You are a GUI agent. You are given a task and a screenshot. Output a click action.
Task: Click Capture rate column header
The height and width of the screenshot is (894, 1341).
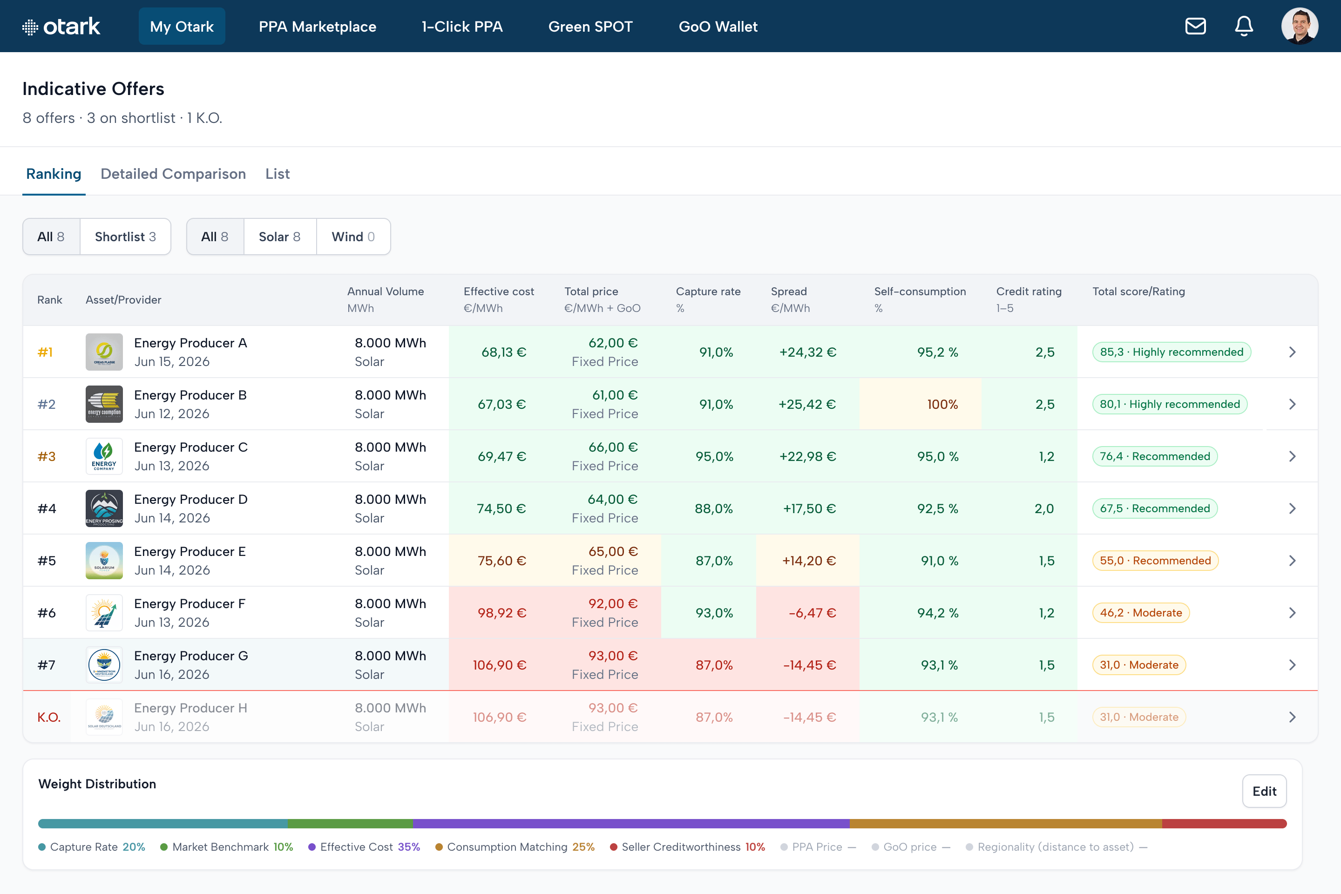point(708,299)
